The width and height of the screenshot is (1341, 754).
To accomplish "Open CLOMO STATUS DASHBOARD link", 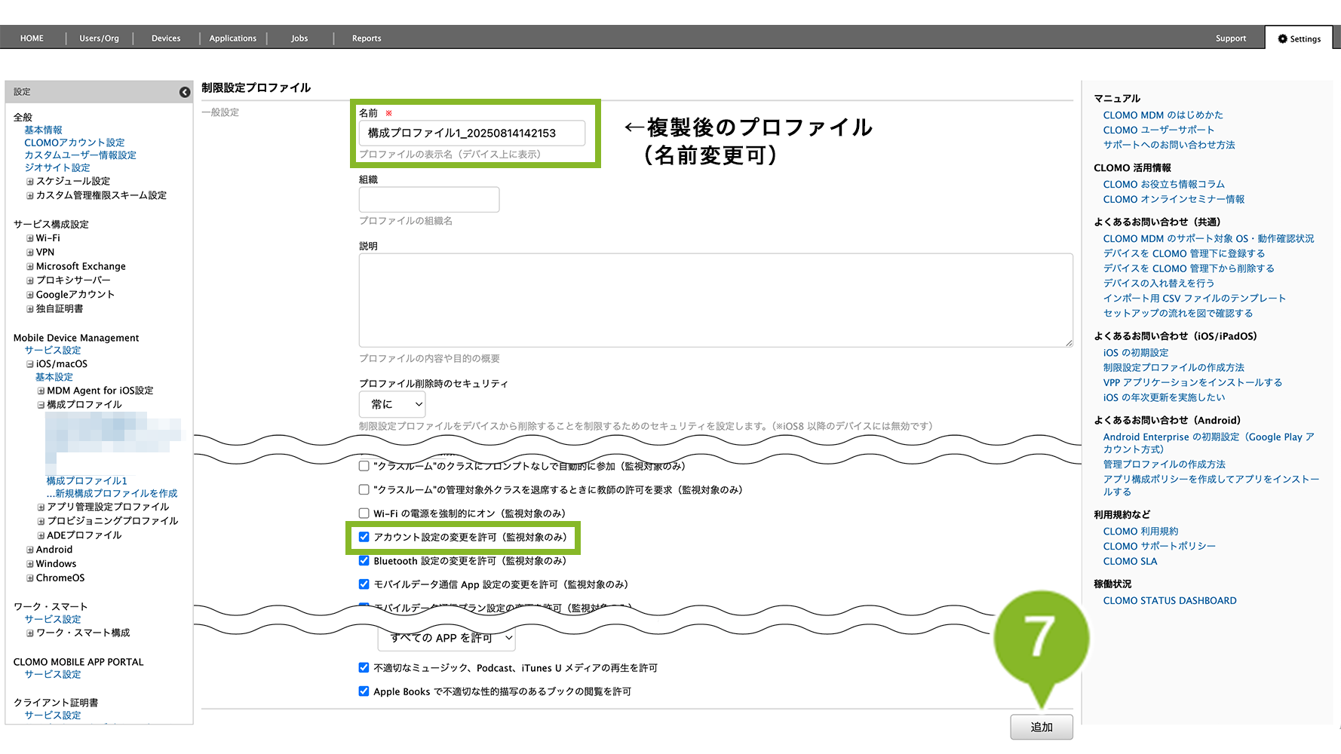I will 1169,601.
